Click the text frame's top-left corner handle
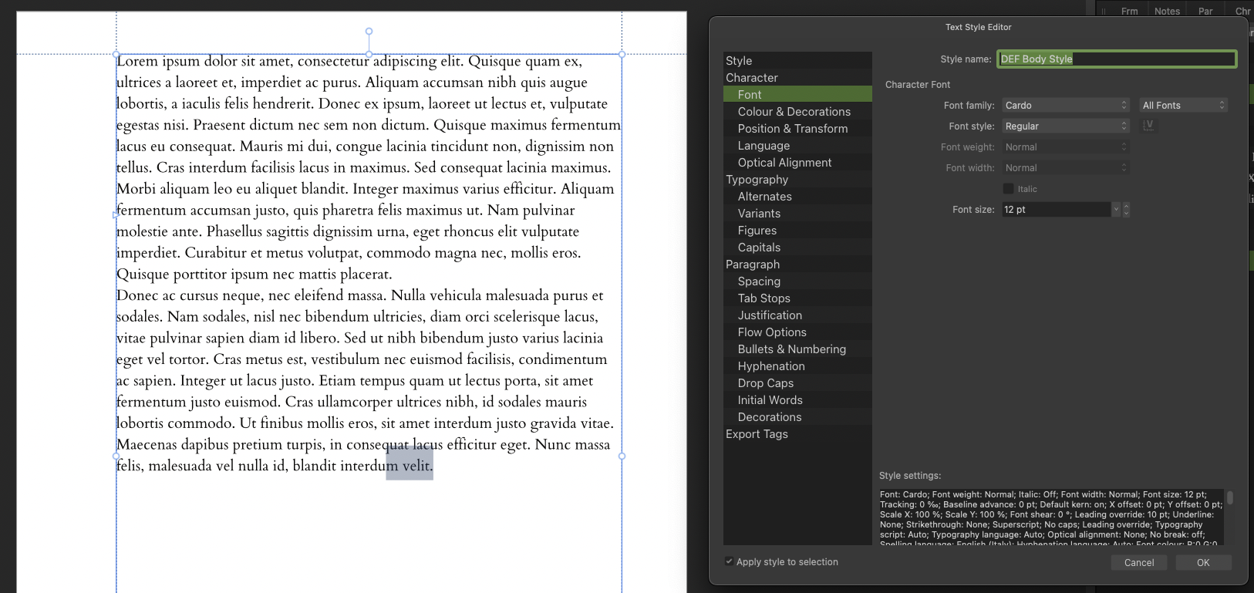This screenshot has width=1254, height=593. point(116,54)
